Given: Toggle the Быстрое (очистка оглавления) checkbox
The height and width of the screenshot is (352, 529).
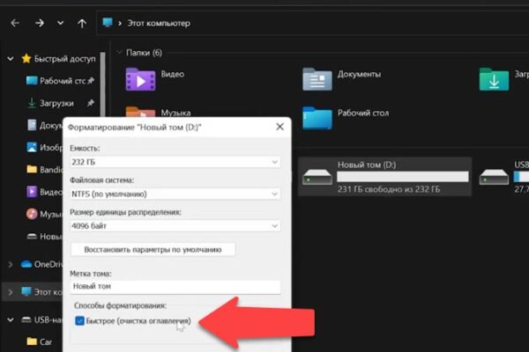Looking at the screenshot, I should point(79,320).
